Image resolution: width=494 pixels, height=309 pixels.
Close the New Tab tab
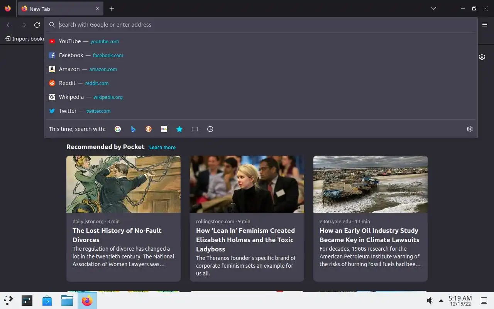(x=97, y=8)
